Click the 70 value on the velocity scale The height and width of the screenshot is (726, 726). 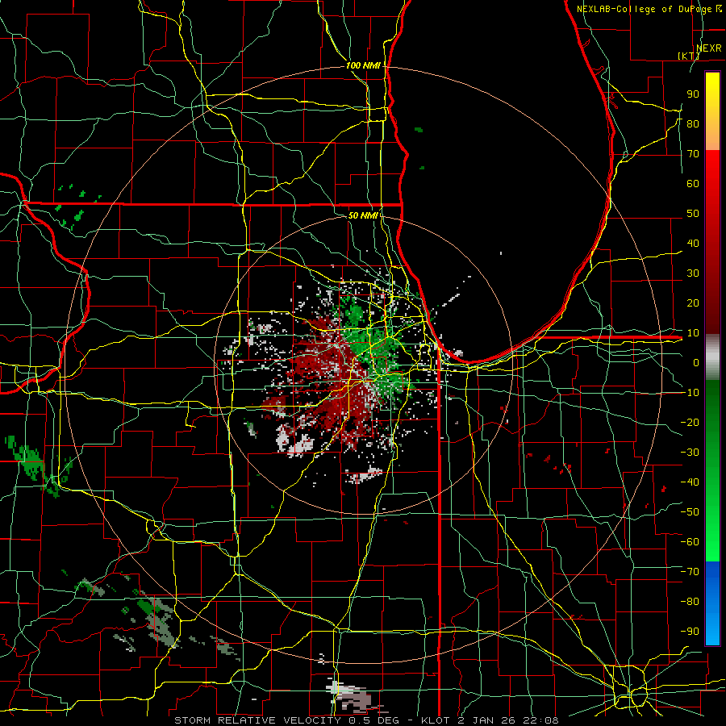(x=693, y=154)
